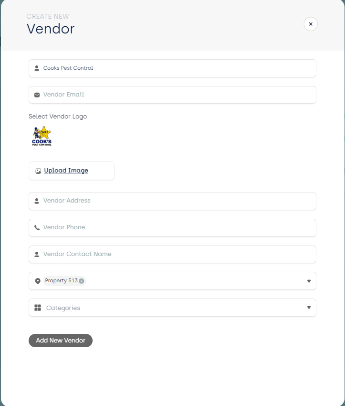The height and width of the screenshot is (406, 345).
Task: Open the Categories dropdown arrow
Action: (309, 308)
